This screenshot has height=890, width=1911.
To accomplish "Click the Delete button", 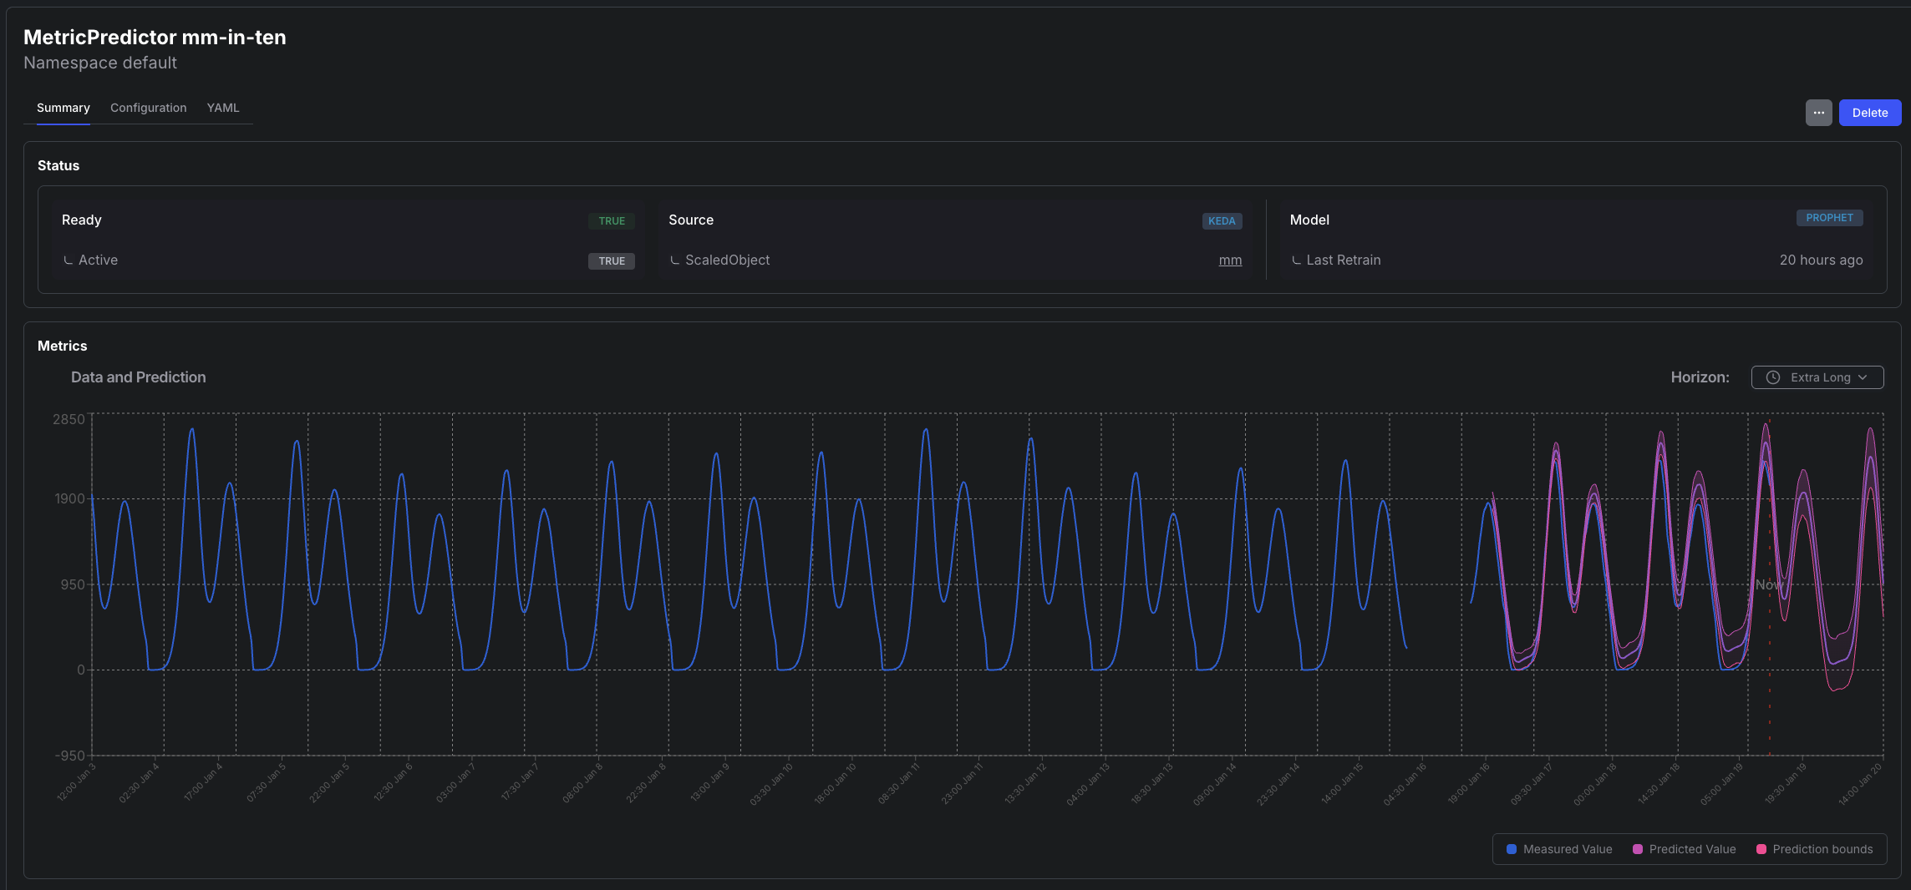I will click(x=1870, y=113).
